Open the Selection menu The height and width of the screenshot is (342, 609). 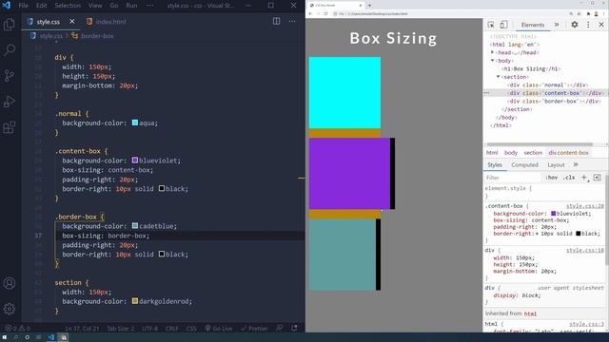(x=68, y=6)
